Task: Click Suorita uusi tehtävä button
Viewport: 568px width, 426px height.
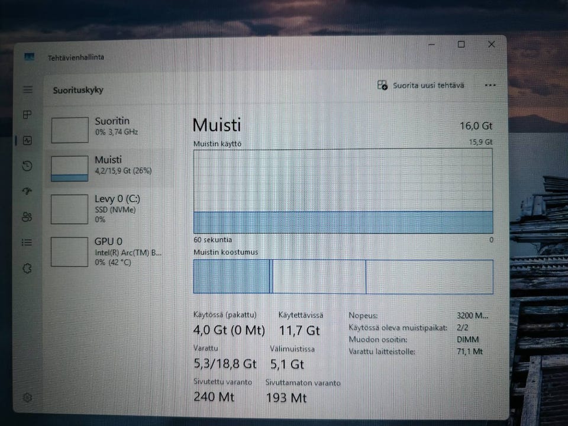Action: 421,85
